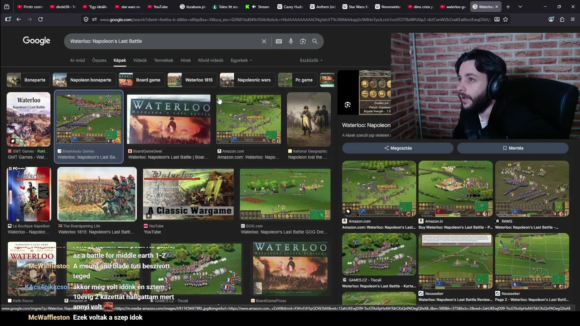
Task: Click the shield tracking protection icon
Action: pos(86,19)
